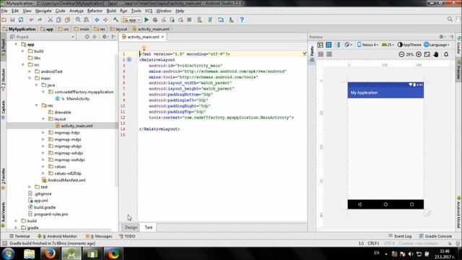The width and height of the screenshot is (462, 260).
Task: Open the Terminal tool window
Action: pos(19,236)
